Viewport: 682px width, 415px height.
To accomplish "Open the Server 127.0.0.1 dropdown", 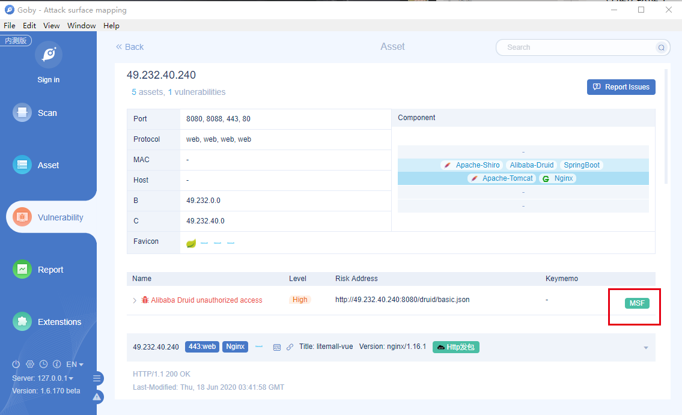I will [x=43, y=378].
